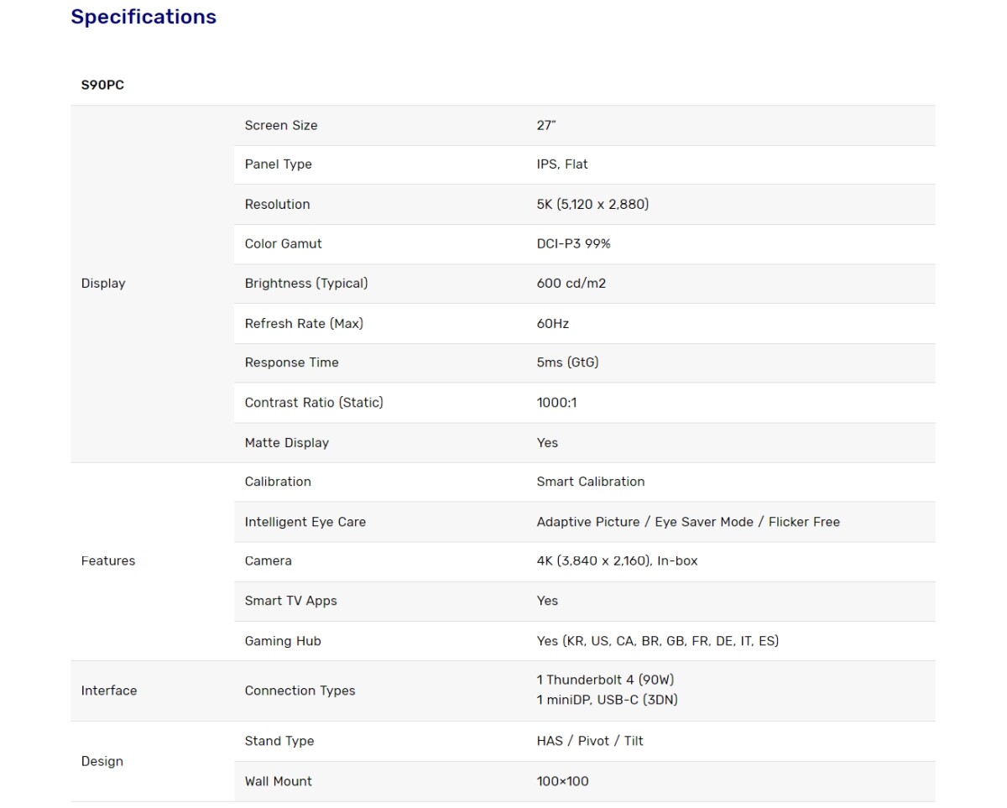Image resolution: width=1007 pixels, height=808 pixels.
Task: Select the 5K (5,120 x 2,880) value
Action: tap(593, 204)
